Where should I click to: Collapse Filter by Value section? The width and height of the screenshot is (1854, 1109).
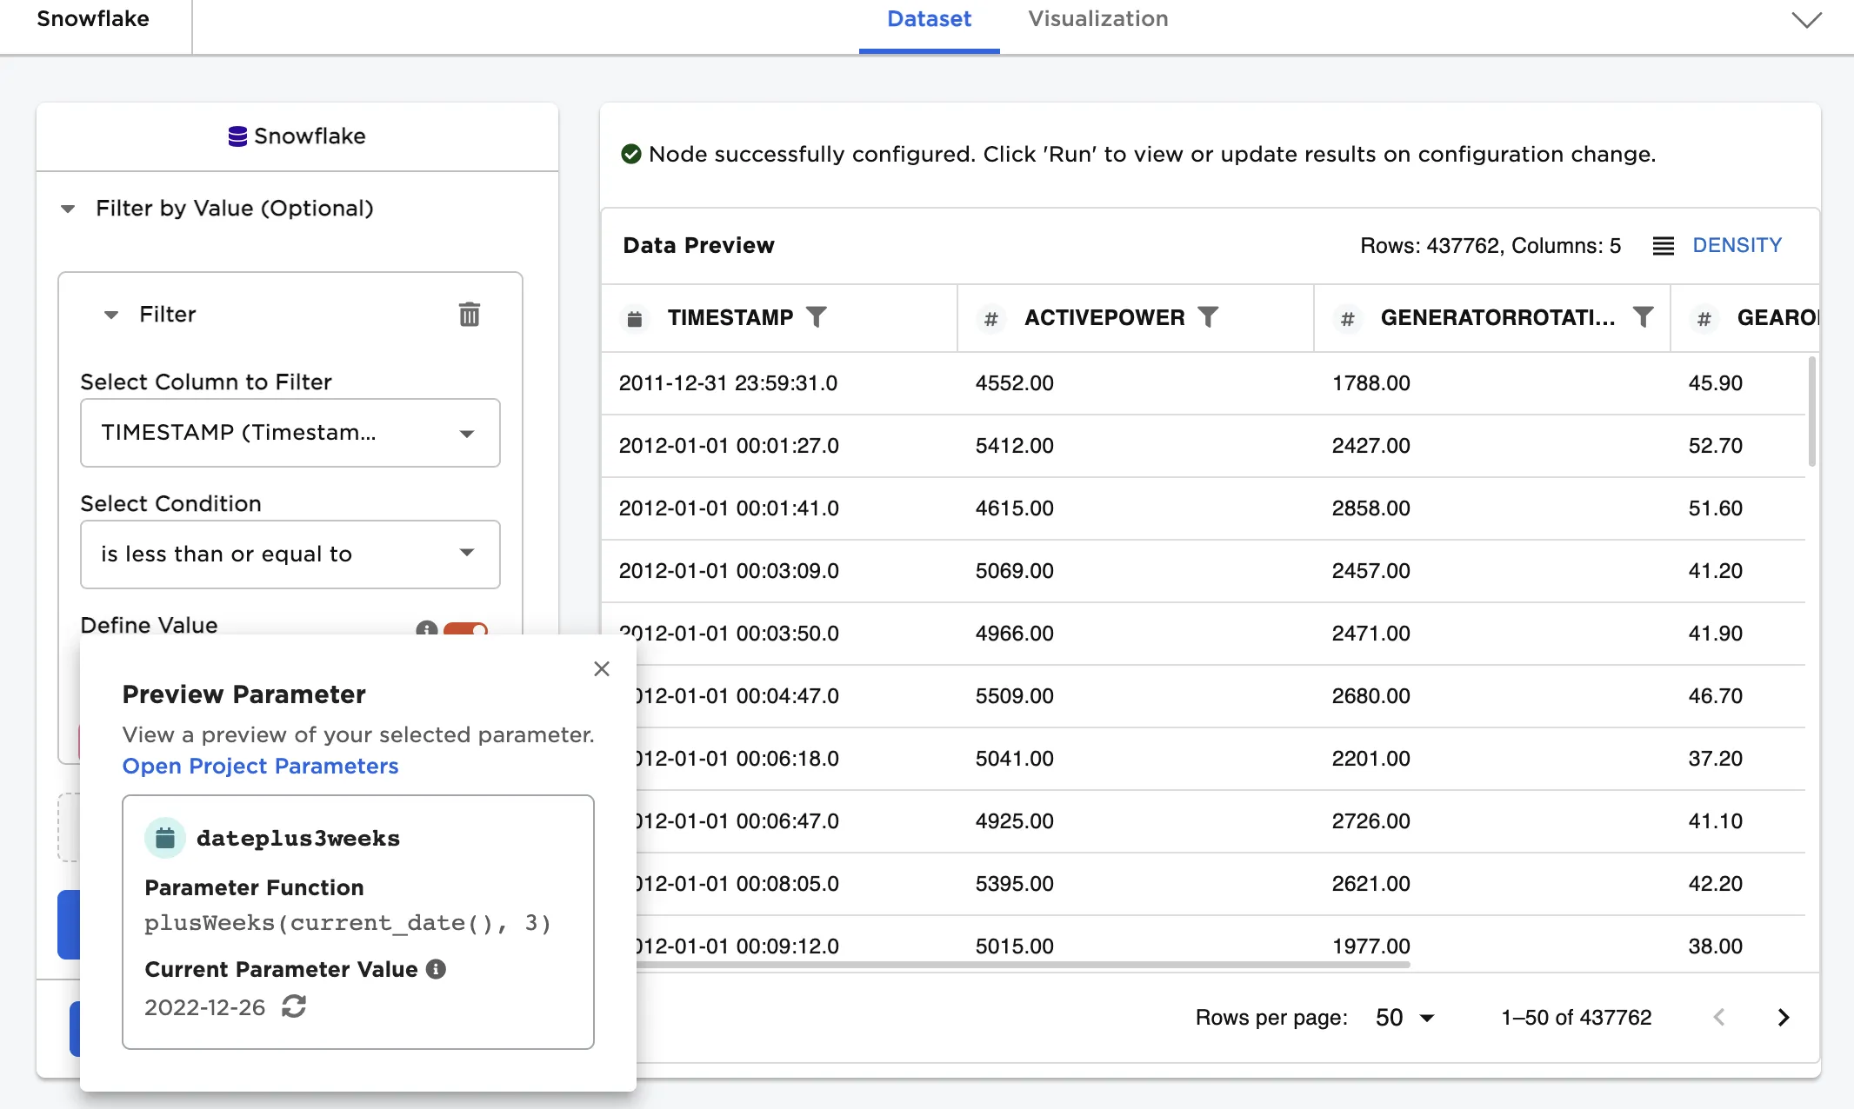(68, 209)
